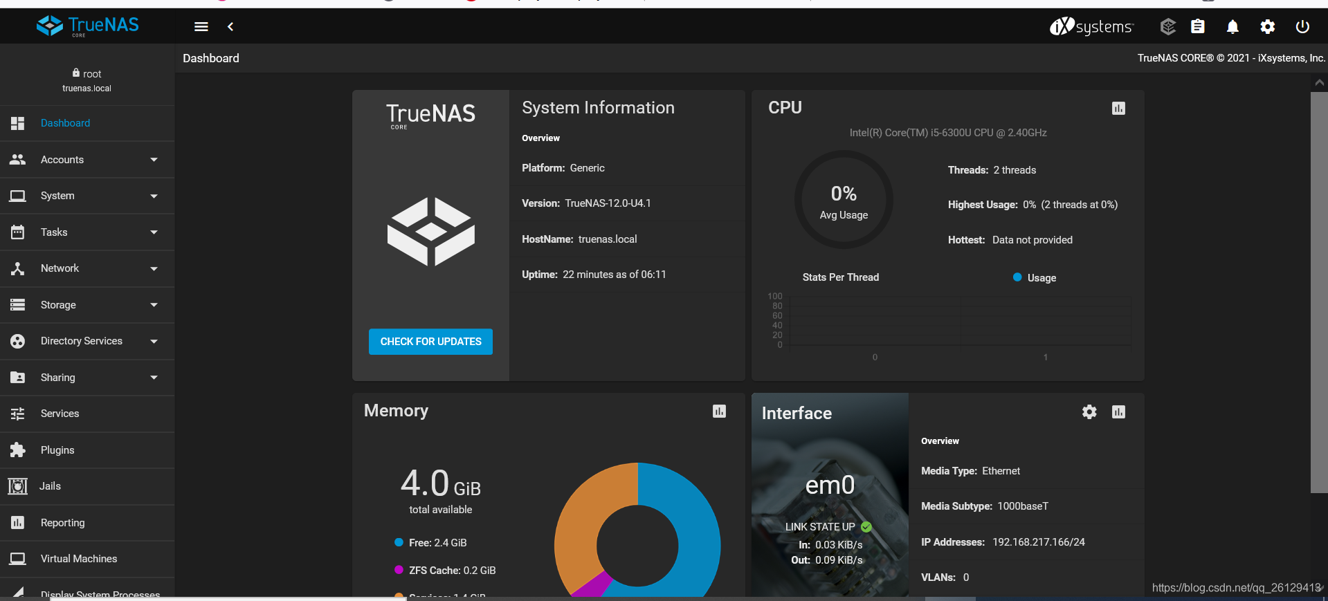Click the em0 interface name
Image resolution: width=1328 pixels, height=601 pixels.
click(830, 486)
